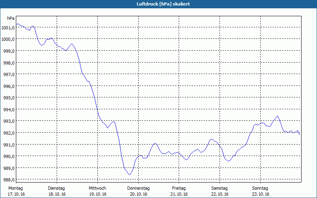Viewport: 317px width, 198px height.
Task: Click the curve's starting peak above 1001,0
Action: pos(18,24)
